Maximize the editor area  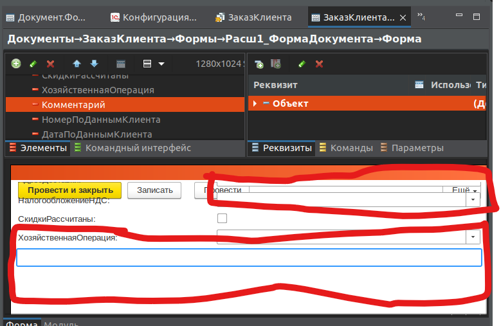(477, 17)
